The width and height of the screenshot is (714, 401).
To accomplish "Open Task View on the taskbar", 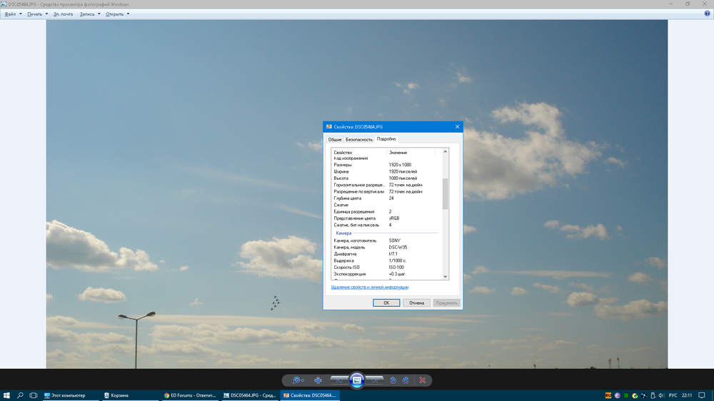I will click(34, 395).
